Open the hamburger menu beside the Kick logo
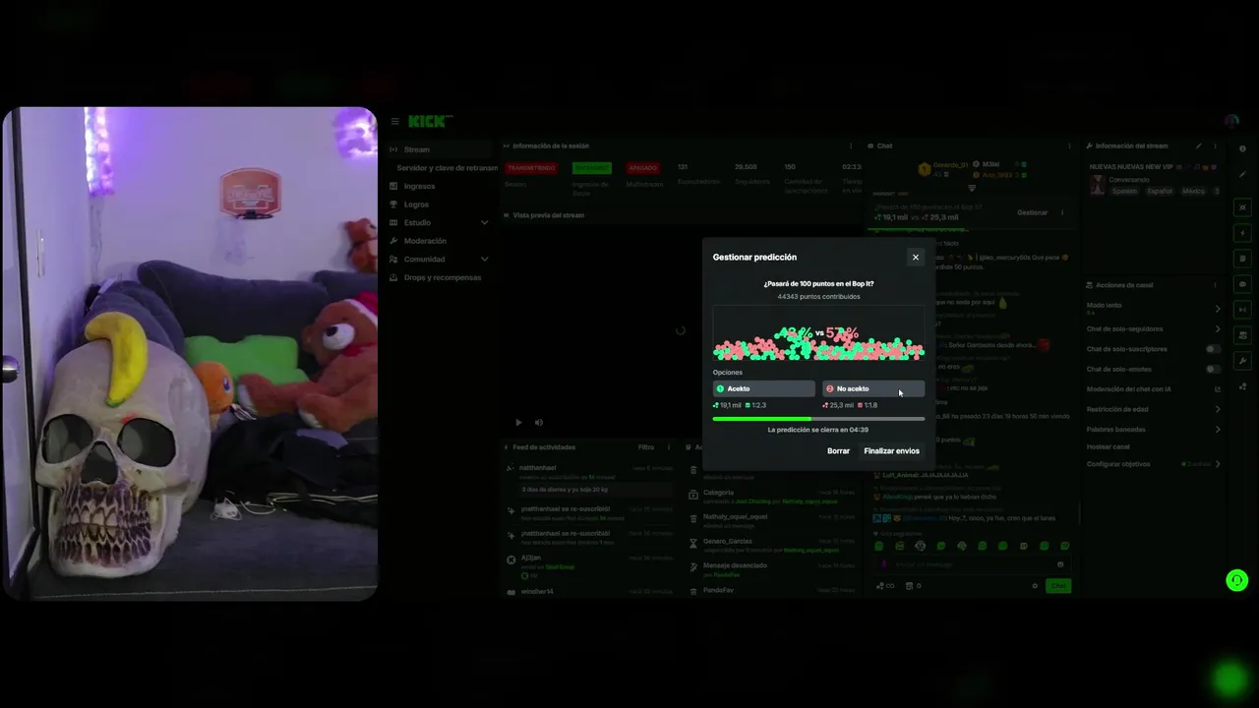The image size is (1259, 708). [x=394, y=122]
